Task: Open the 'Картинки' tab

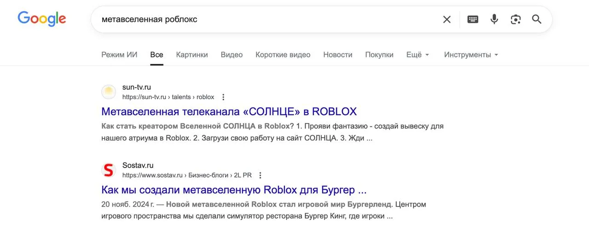Action: click(192, 55)
